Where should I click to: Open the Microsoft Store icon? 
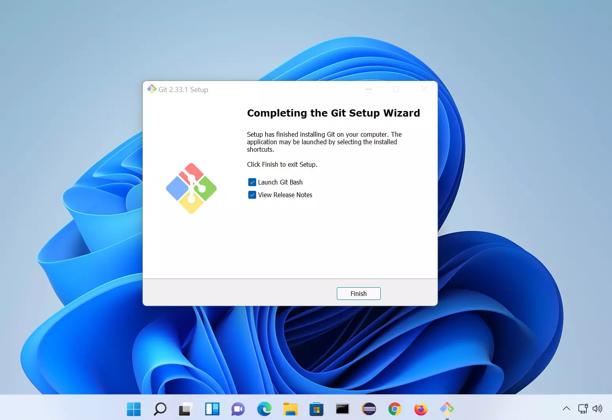(316, 409)
